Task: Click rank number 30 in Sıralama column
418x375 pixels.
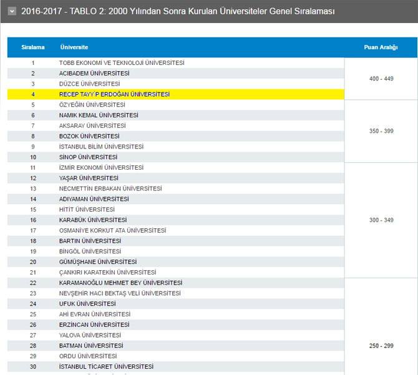Action: 33,367
